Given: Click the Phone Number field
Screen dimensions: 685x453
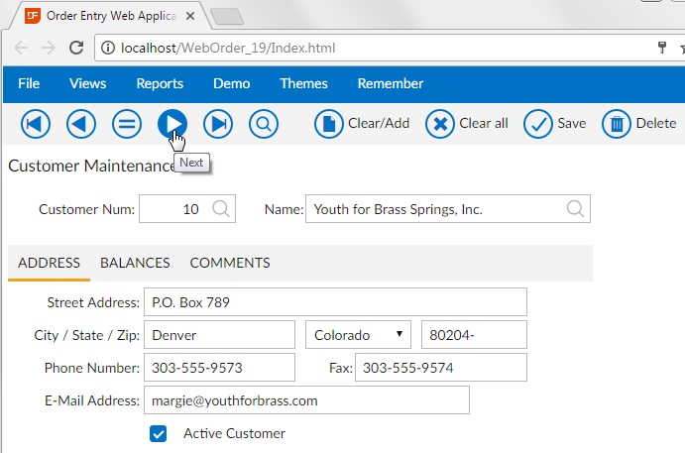Looking at the screenshot, I should (x=219, y=368).
